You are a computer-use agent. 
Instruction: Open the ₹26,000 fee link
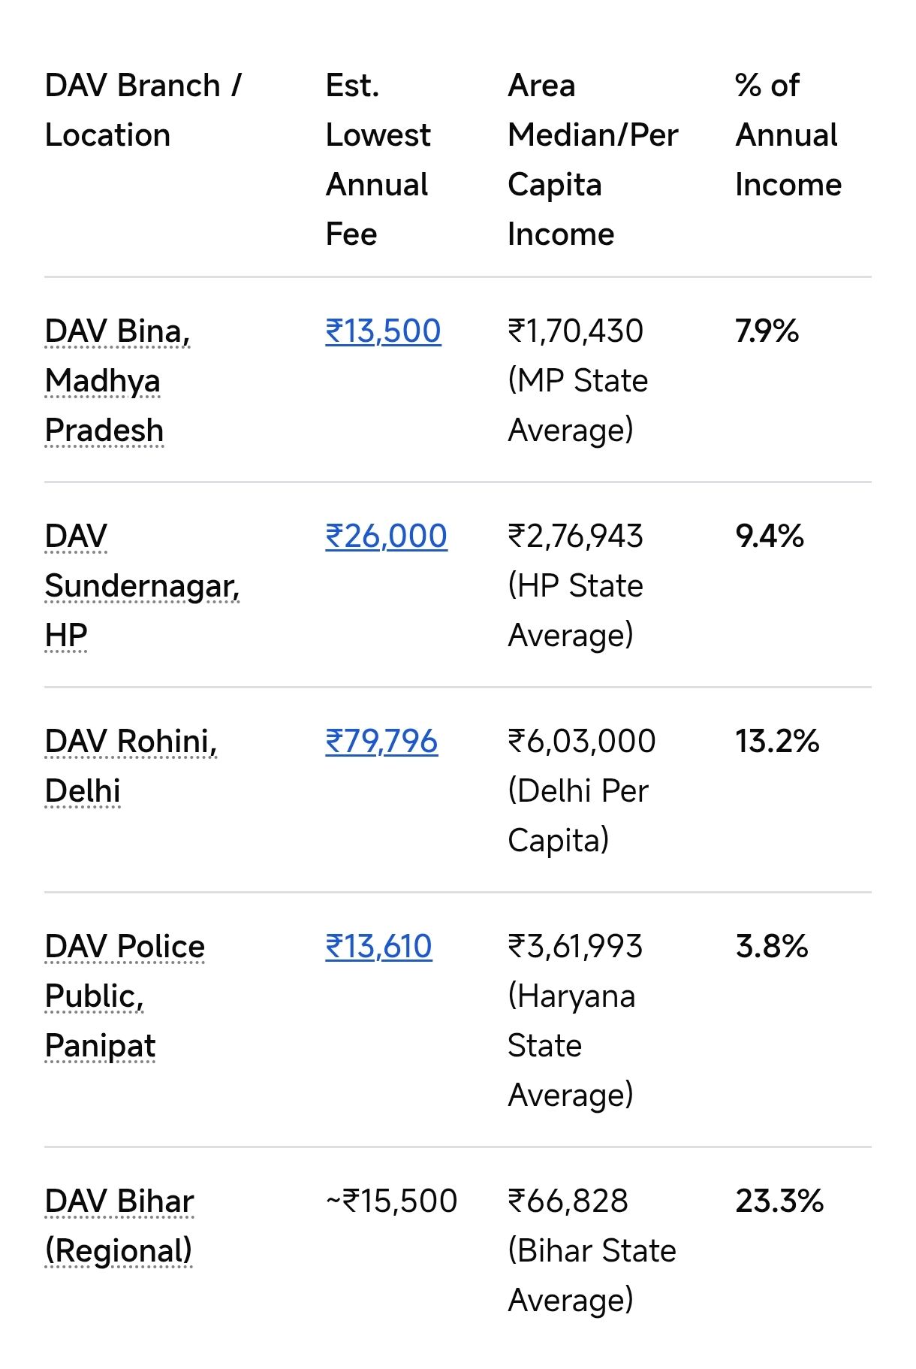[x=386, y=536]
